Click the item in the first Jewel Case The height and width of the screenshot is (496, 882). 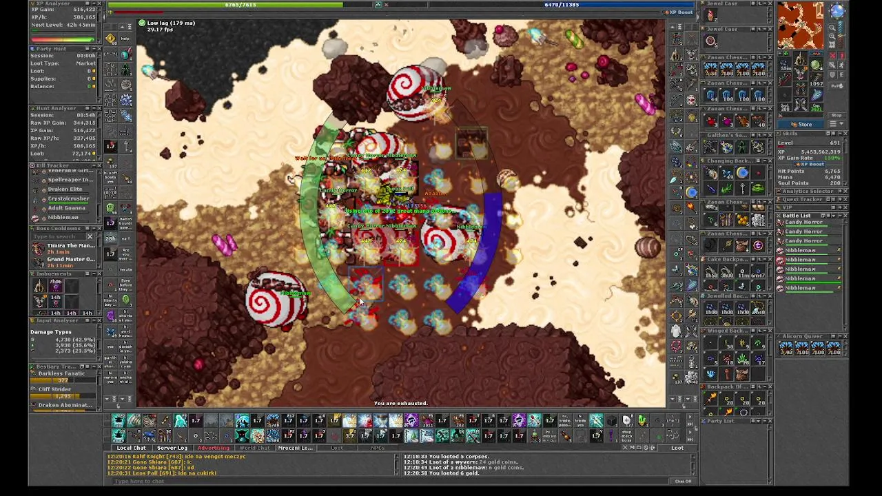(711, 14)
